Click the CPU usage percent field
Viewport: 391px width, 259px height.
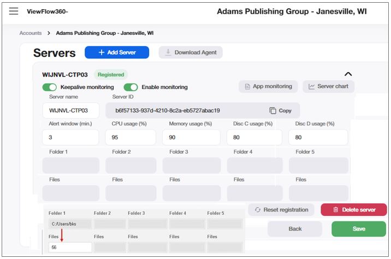click(131, 137)
